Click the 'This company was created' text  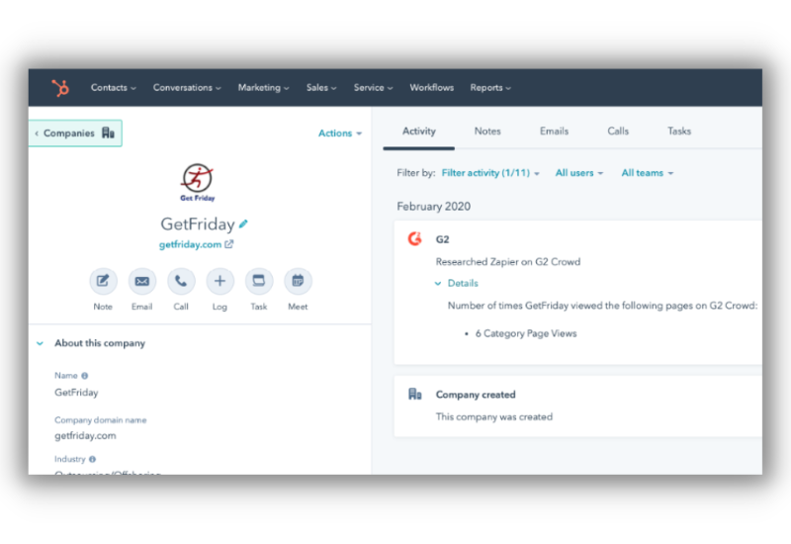(493, 416)
